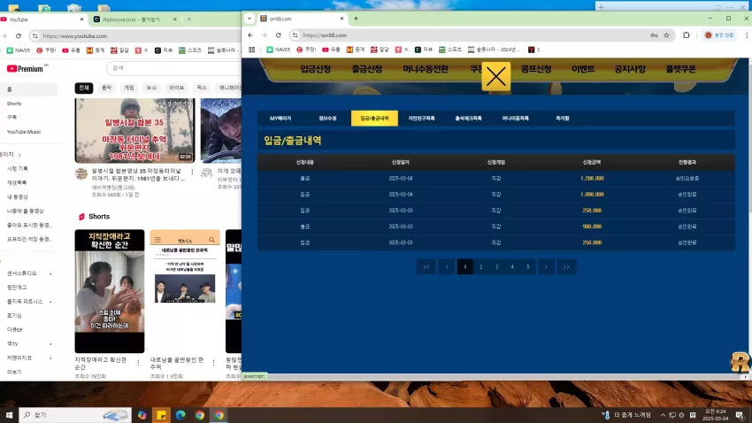Switch to the MY페이지 tab

[x=280, y=118]
